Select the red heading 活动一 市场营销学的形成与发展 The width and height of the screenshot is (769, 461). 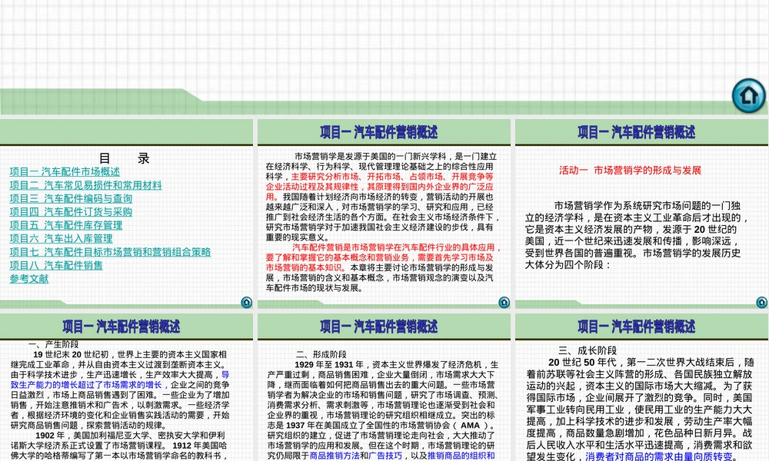631,171
